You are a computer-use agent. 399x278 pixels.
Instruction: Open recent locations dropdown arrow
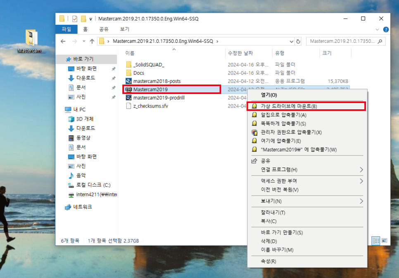pyautogui.click(x=84, y=41)
